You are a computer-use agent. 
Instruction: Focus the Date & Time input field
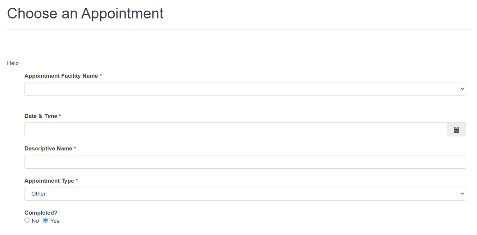pos(235,129)
